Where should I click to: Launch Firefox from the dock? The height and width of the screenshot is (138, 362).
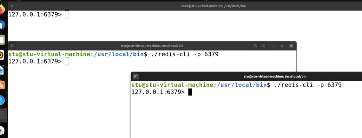coord(2,10)
